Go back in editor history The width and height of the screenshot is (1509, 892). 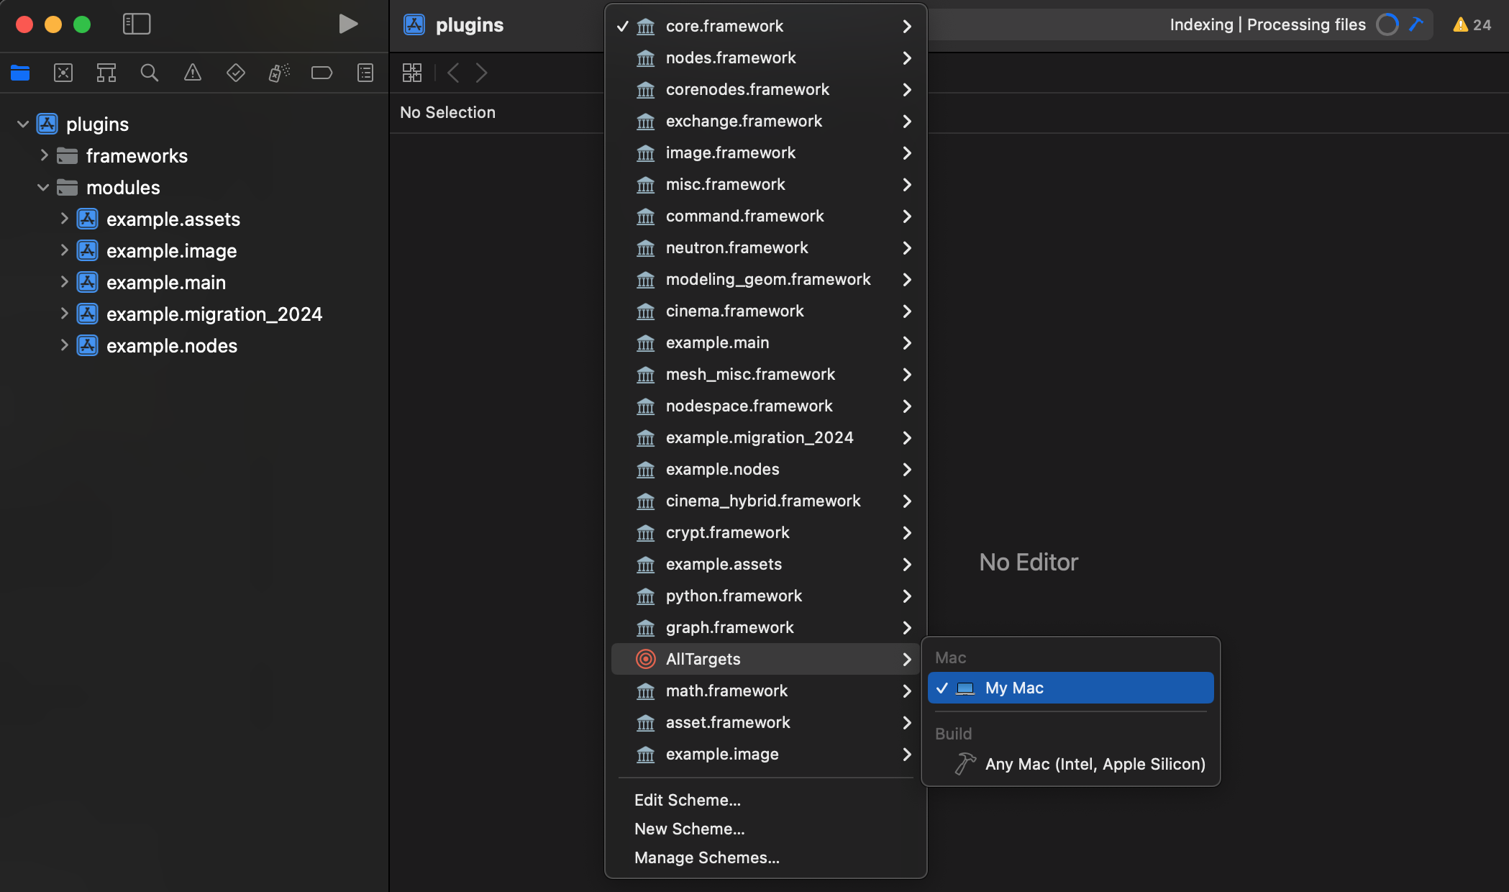[453, 73]
